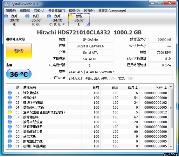The height and width of the screenshot is (157, 179).
Task: Open the 磁碟(D) menu
Action: 74,11
